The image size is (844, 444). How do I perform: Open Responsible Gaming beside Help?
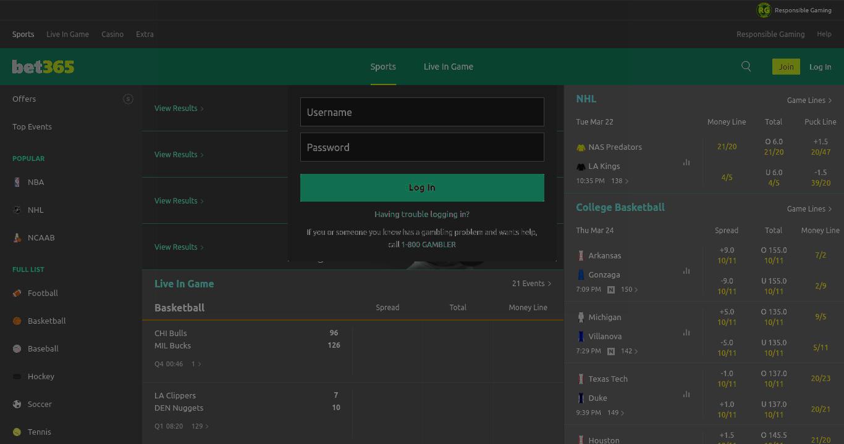click(770, 35)
